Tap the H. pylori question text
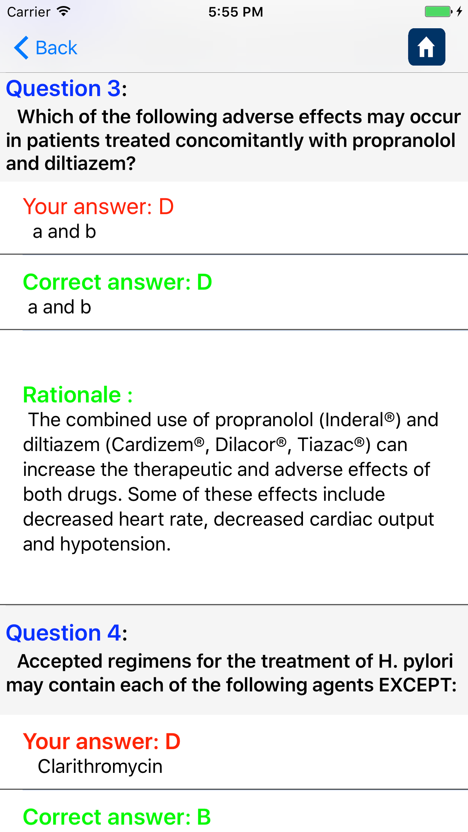The width and height of the screenshot is (468, 832). click(x=232, y=673)
